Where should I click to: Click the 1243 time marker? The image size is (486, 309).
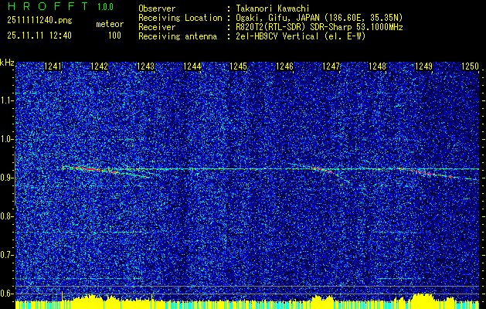point(145,66)
